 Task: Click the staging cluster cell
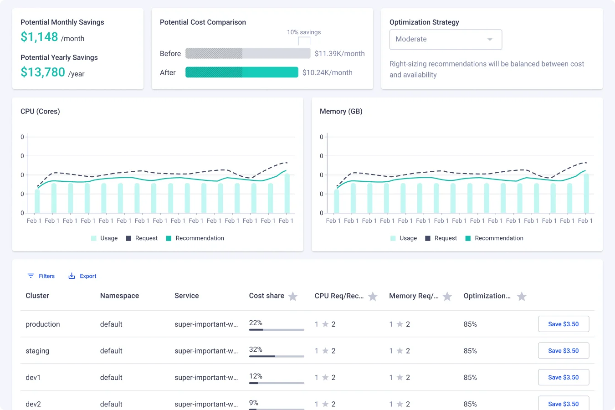pyautogui.click(x=37, y=351)
